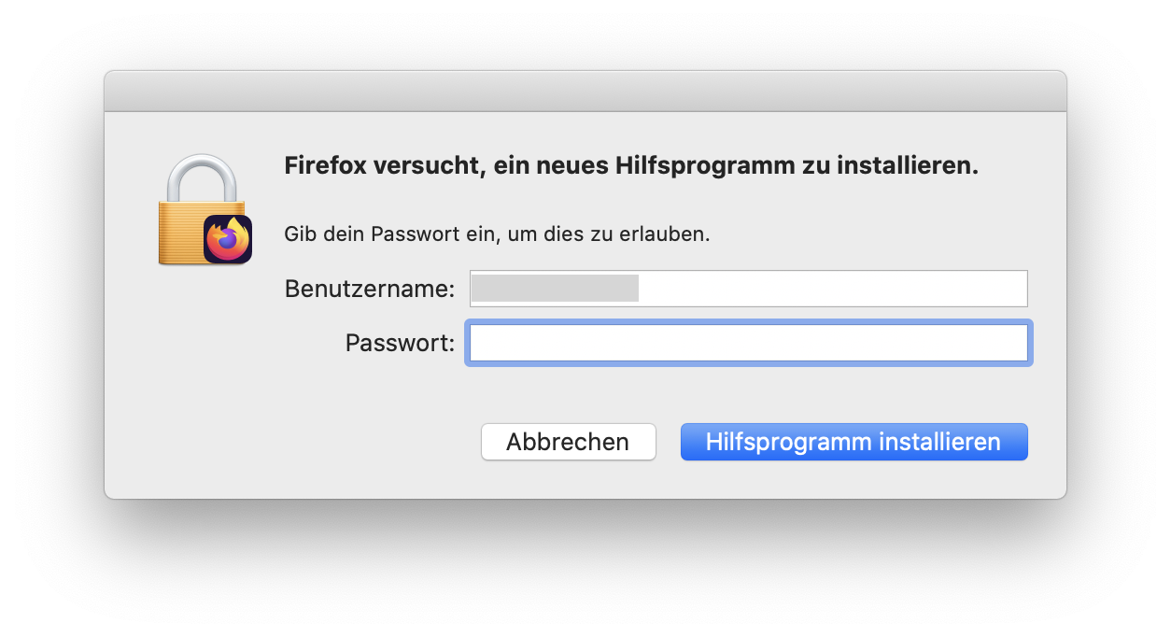Click the padlock's silver shackle

coord(202,174)
